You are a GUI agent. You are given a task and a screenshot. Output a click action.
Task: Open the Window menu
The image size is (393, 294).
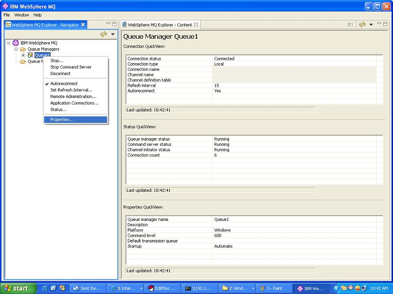point(22,15)
